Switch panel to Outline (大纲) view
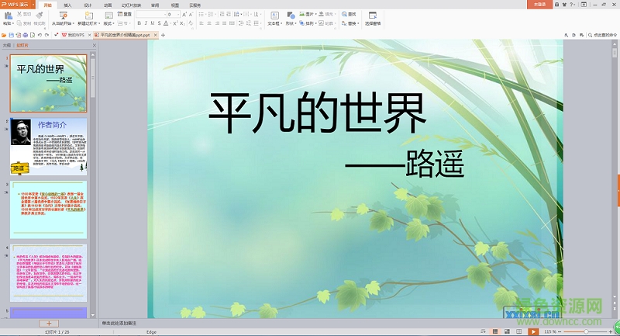 tap(7, 46)
